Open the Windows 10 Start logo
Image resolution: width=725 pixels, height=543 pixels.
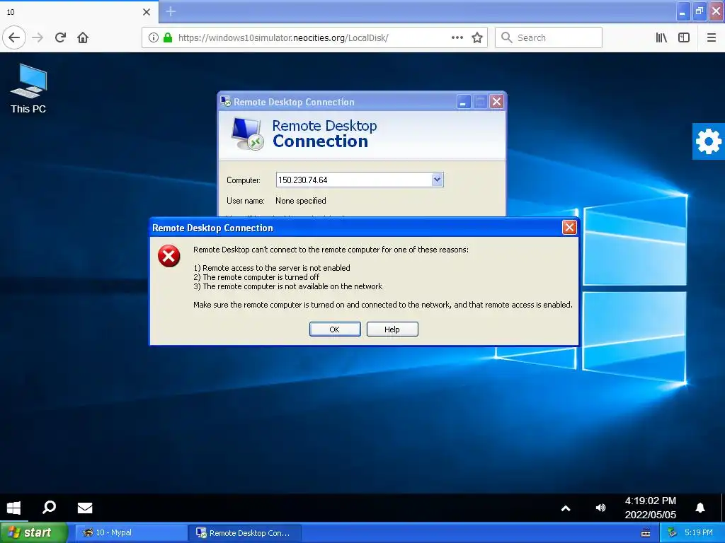coord(14,508)
